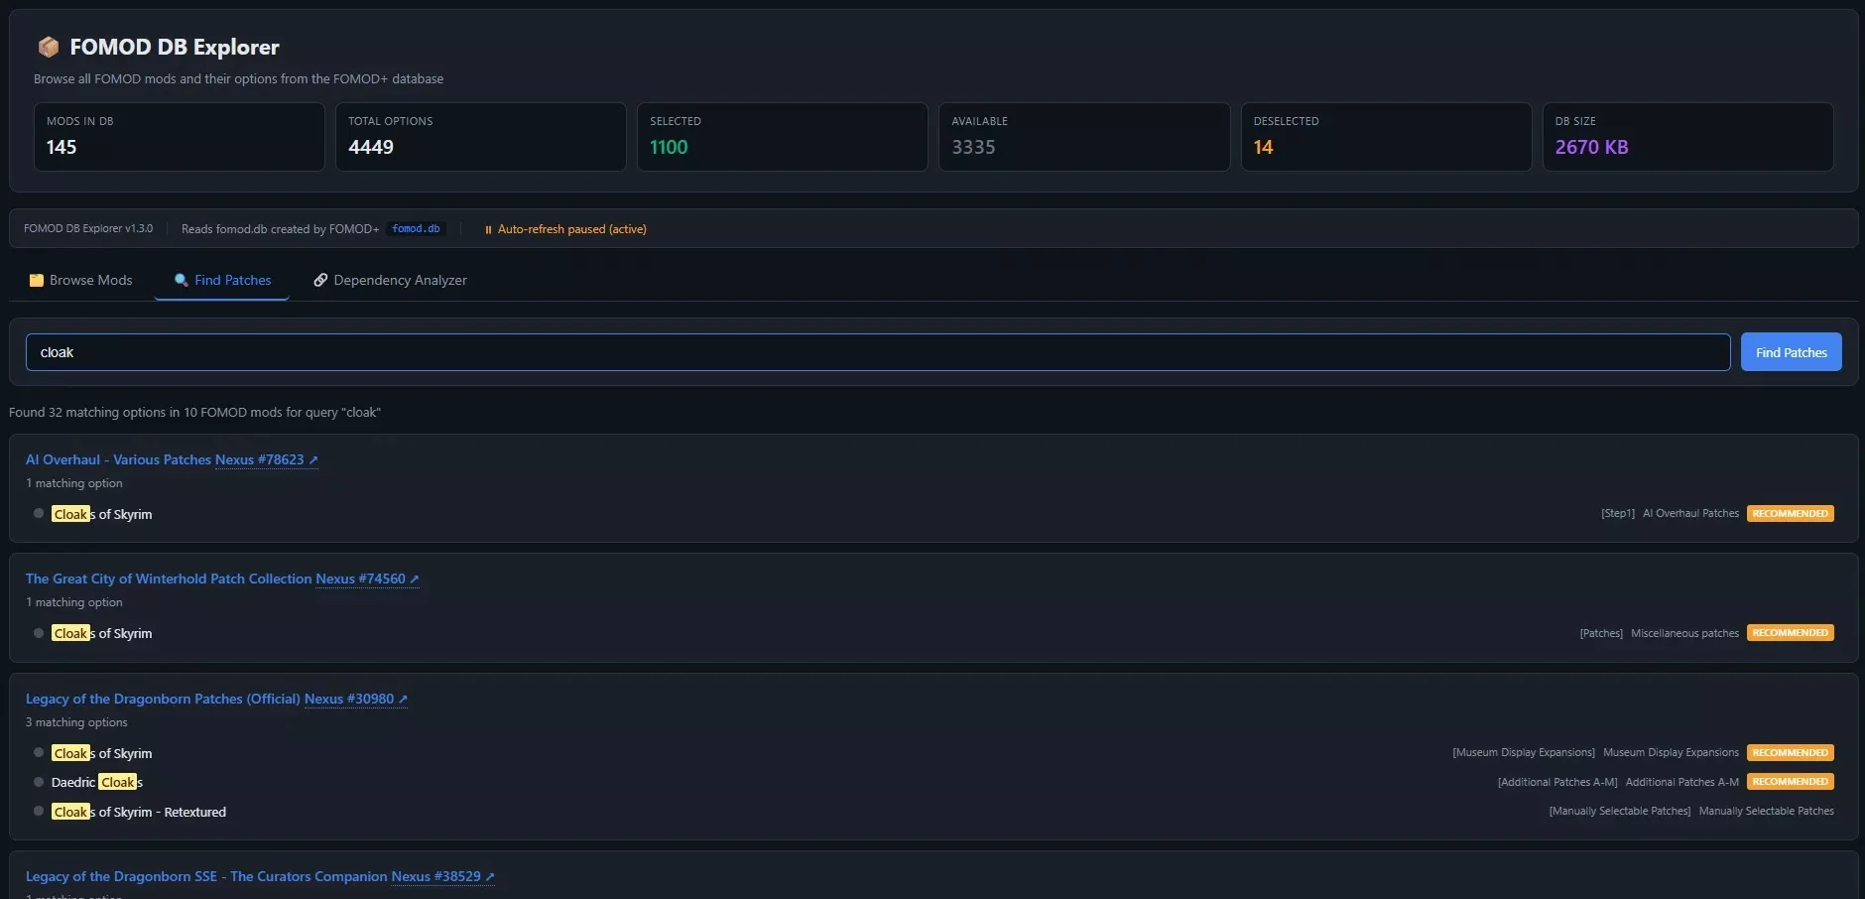
Task: Select the Find Patches tab
Action: point(222,281)
